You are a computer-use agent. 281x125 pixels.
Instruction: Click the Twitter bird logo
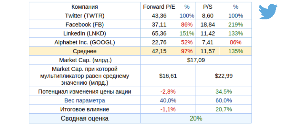point(268,12)
